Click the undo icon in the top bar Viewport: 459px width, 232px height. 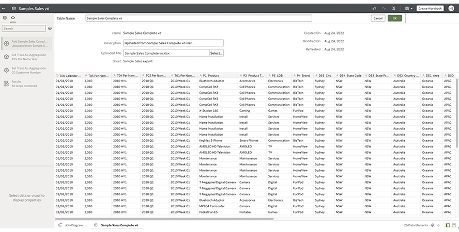pyautogui.click(x=374, y=8)
